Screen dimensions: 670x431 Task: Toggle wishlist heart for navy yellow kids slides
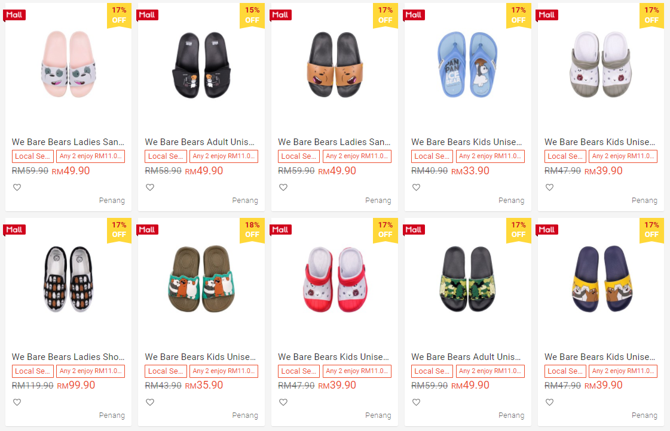pyautogui.click(x=549, y=402)
